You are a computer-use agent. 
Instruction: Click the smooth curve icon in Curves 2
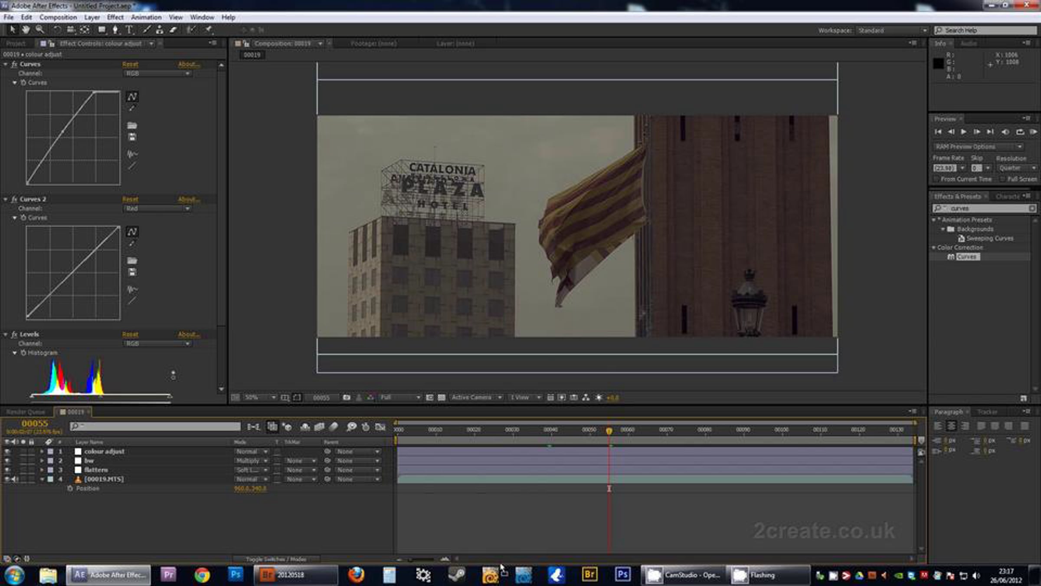click(x=132, y=289)
